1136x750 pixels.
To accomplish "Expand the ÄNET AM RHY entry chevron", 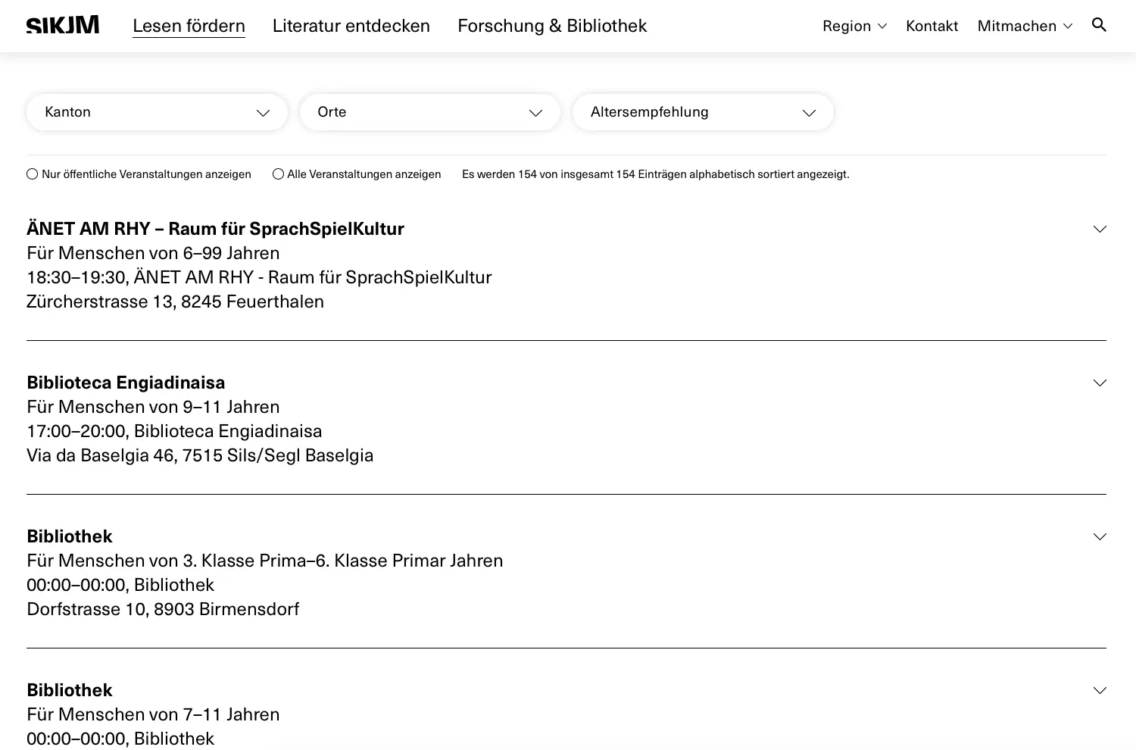I will tap(1100, 229).
